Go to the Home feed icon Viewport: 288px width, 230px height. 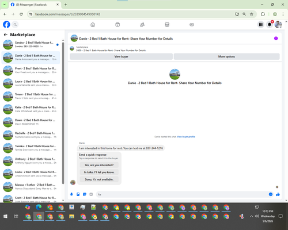click(x=93, y=25)
